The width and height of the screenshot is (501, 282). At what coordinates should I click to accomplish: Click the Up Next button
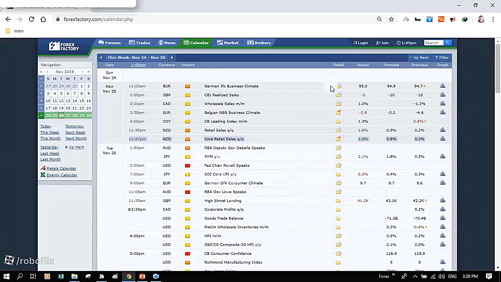pyautogui.click(x=419, y=58)
